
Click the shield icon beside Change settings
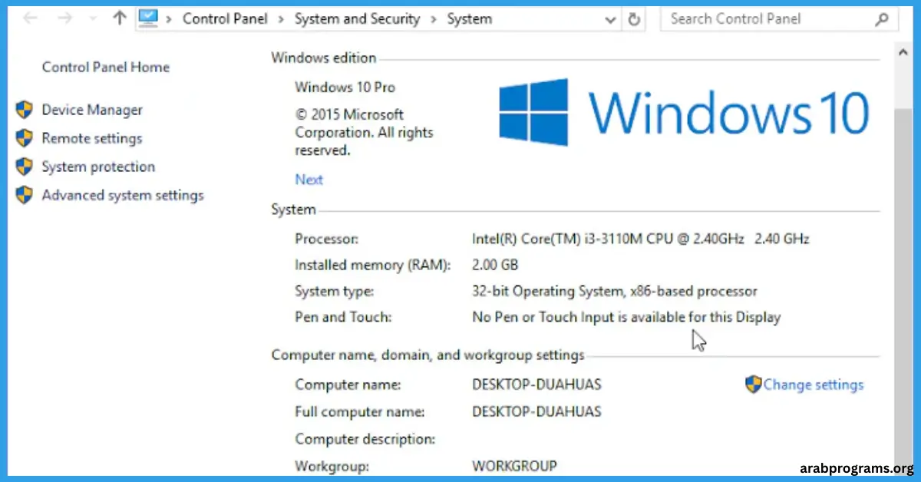click(x=753, y=385)
